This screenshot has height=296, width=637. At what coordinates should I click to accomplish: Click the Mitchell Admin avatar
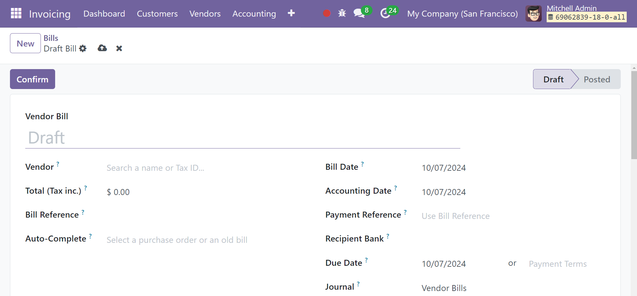[533, 14]
